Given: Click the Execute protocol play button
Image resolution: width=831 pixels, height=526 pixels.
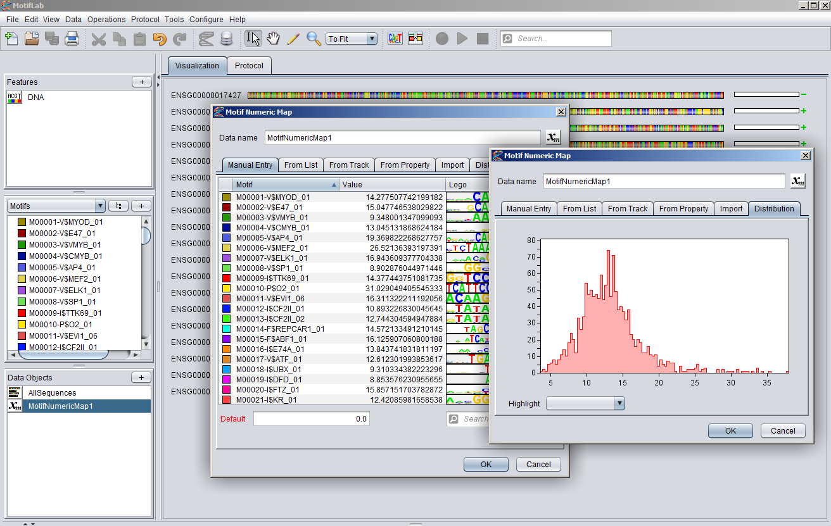Looking at the screenshot, I should tap(462, 39).
